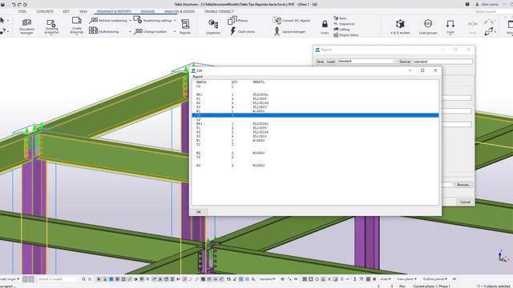
Task: Open Numbering settings
Action: [153, 20]
